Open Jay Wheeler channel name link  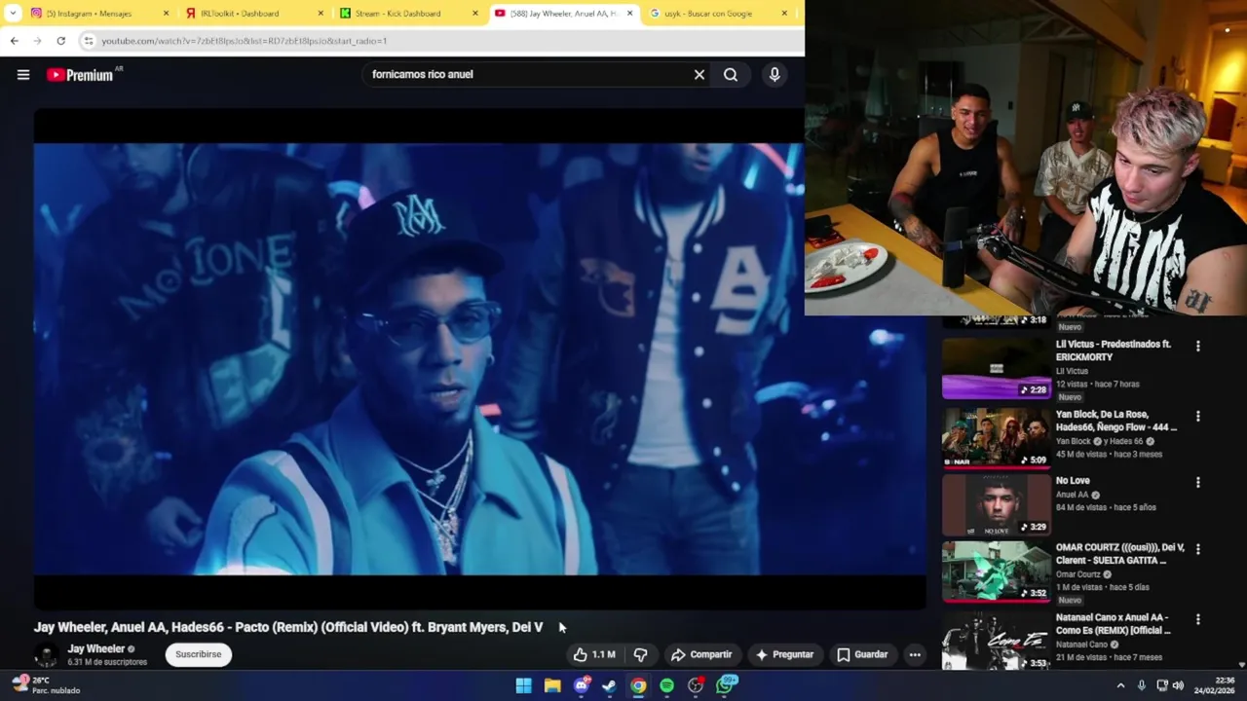coord(96,649)
